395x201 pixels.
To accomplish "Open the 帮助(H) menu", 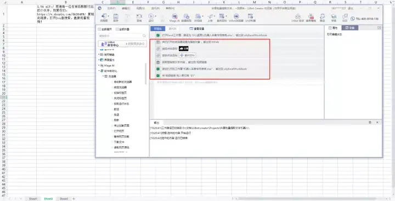I will (x=170, y=8).
